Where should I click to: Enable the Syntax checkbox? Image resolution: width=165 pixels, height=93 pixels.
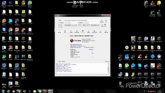(x=78, y=23)
